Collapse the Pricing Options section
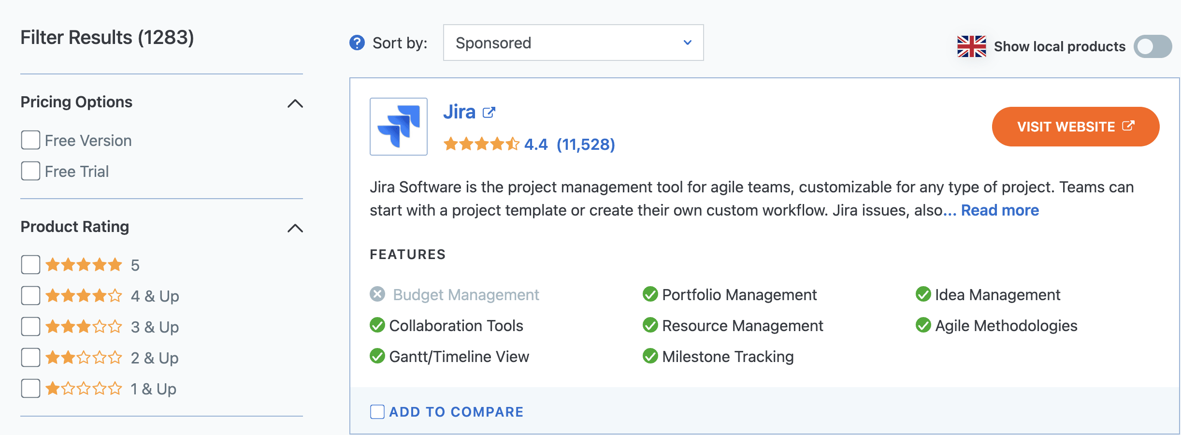The width and height of the screenshot is (1181, 435). click(x=295, y=103)
